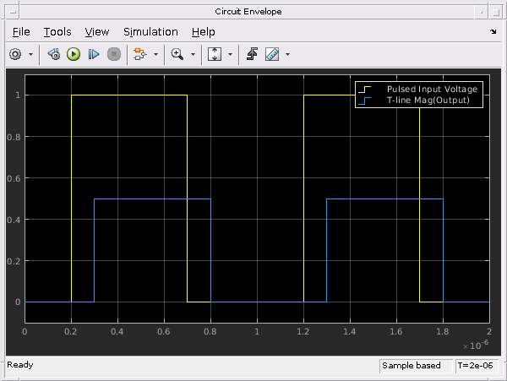The image size is (507, 381).
Task: Run the simulation with the green Play button
Action: tap(74, 54)
